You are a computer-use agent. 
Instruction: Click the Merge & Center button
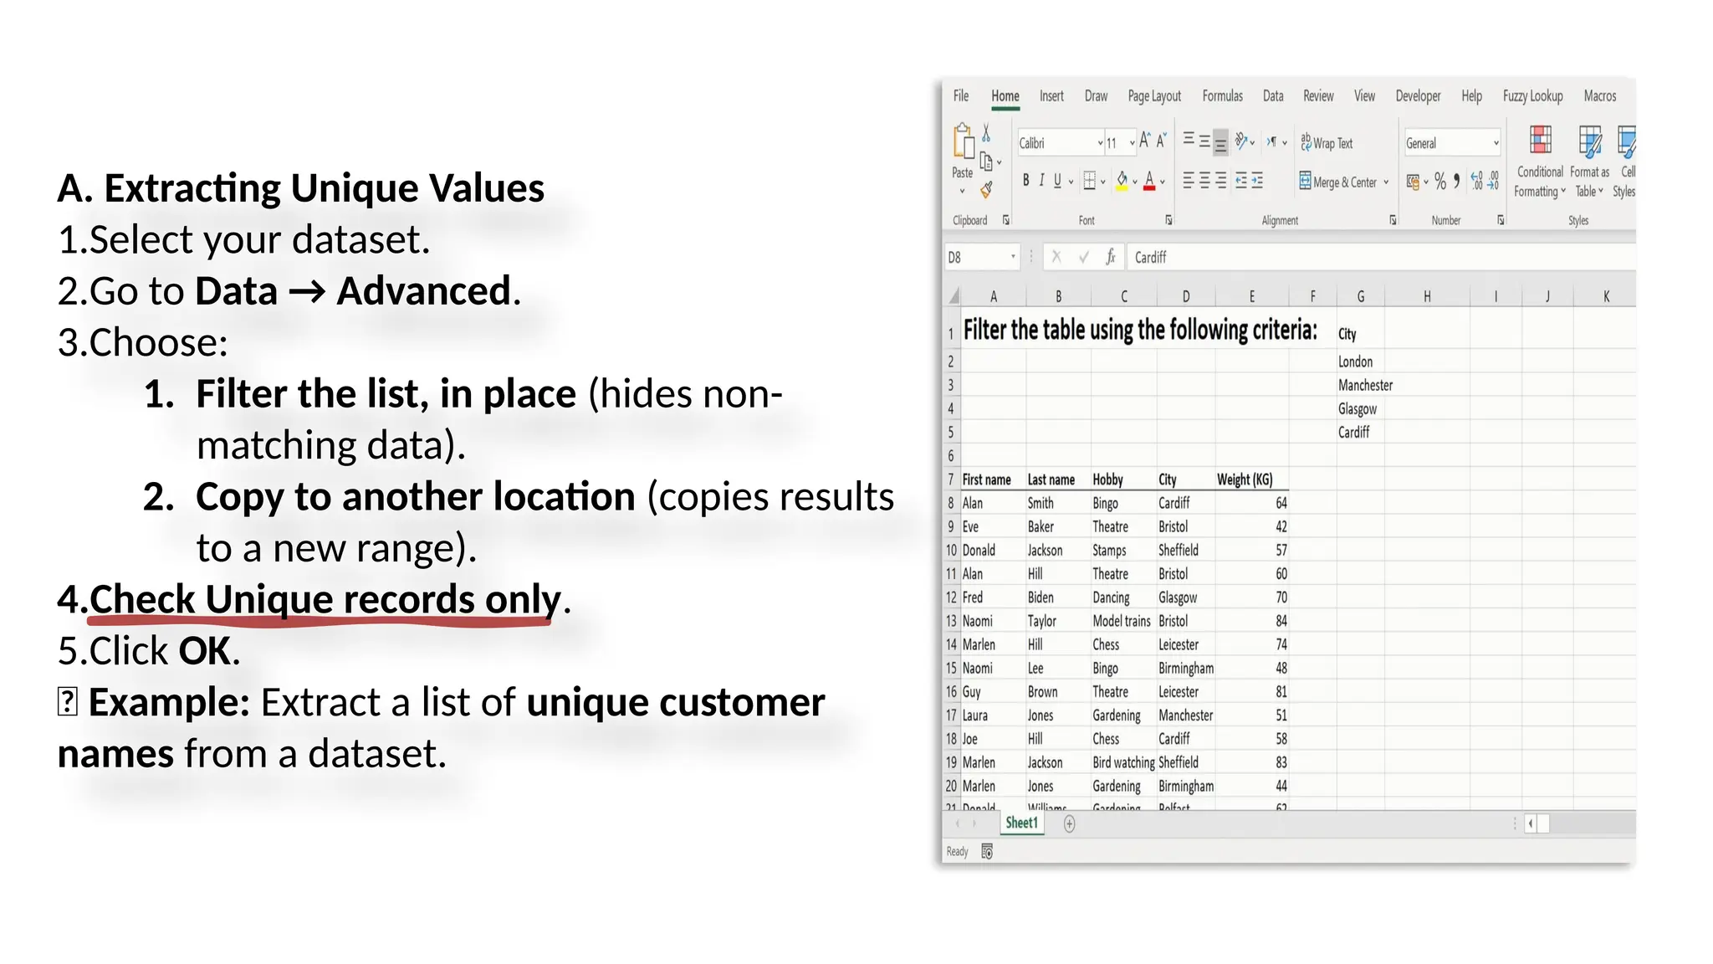pyautogui.click(x=1338, y=182)
